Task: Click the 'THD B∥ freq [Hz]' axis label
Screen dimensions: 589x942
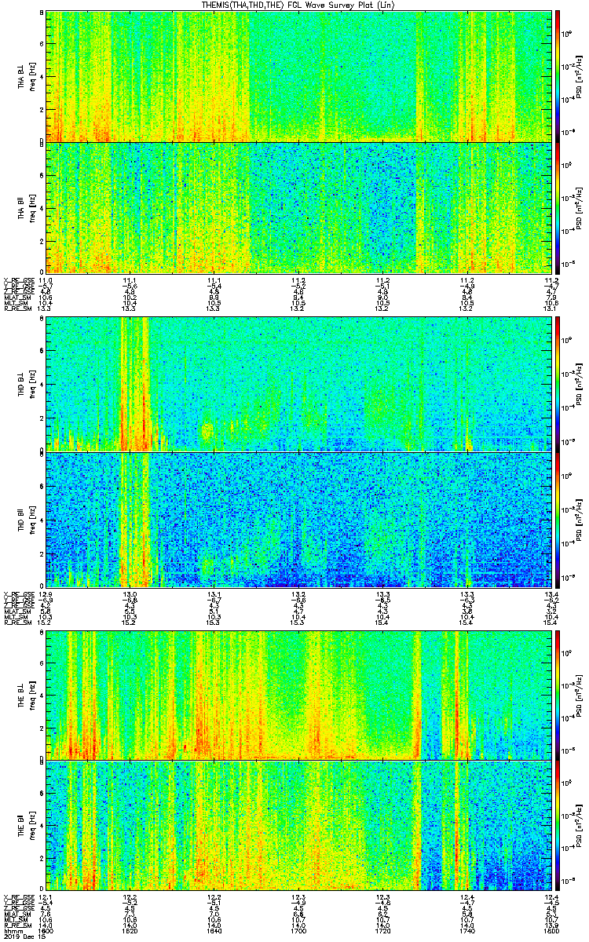Action: (x=26, y=519)
